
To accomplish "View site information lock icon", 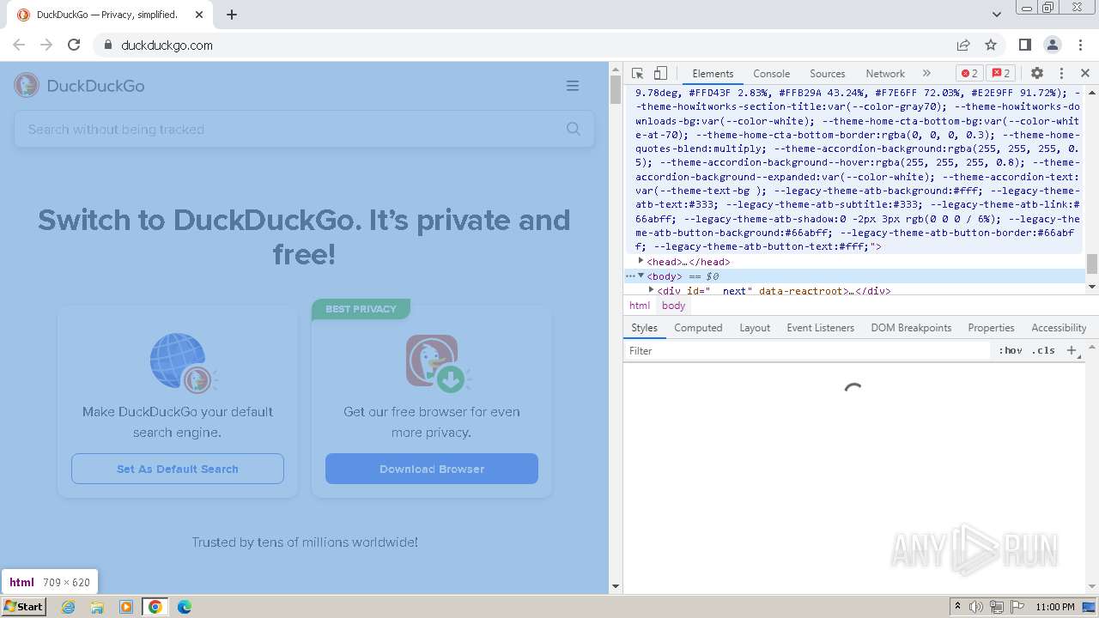I will (108, 45).
